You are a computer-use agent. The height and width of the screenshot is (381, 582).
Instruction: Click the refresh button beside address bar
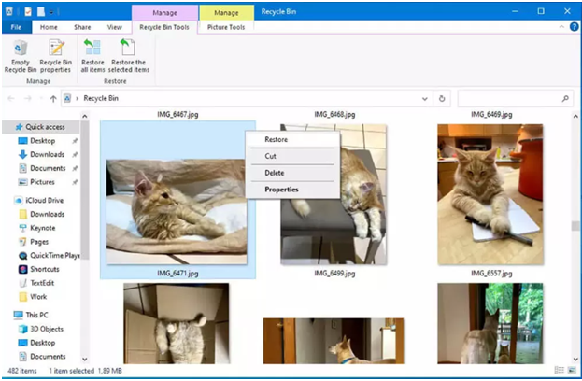pyautogui.click(x=442, y=98)
